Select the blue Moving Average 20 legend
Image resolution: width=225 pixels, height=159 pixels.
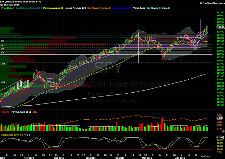122,8
